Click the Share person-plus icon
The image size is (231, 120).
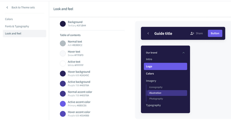192,33
